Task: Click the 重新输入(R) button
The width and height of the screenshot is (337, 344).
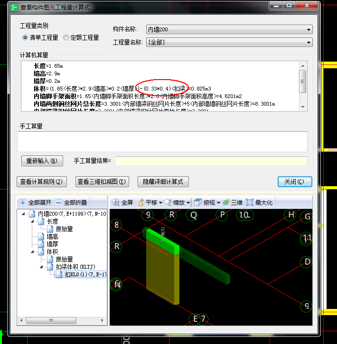Action: click(42, 161)
